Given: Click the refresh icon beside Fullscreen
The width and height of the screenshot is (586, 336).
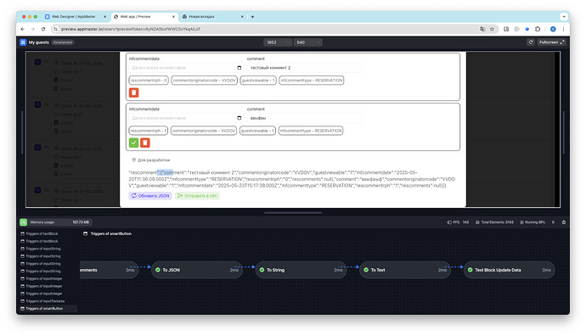Looking at the screenshot, I should (530, 42).
